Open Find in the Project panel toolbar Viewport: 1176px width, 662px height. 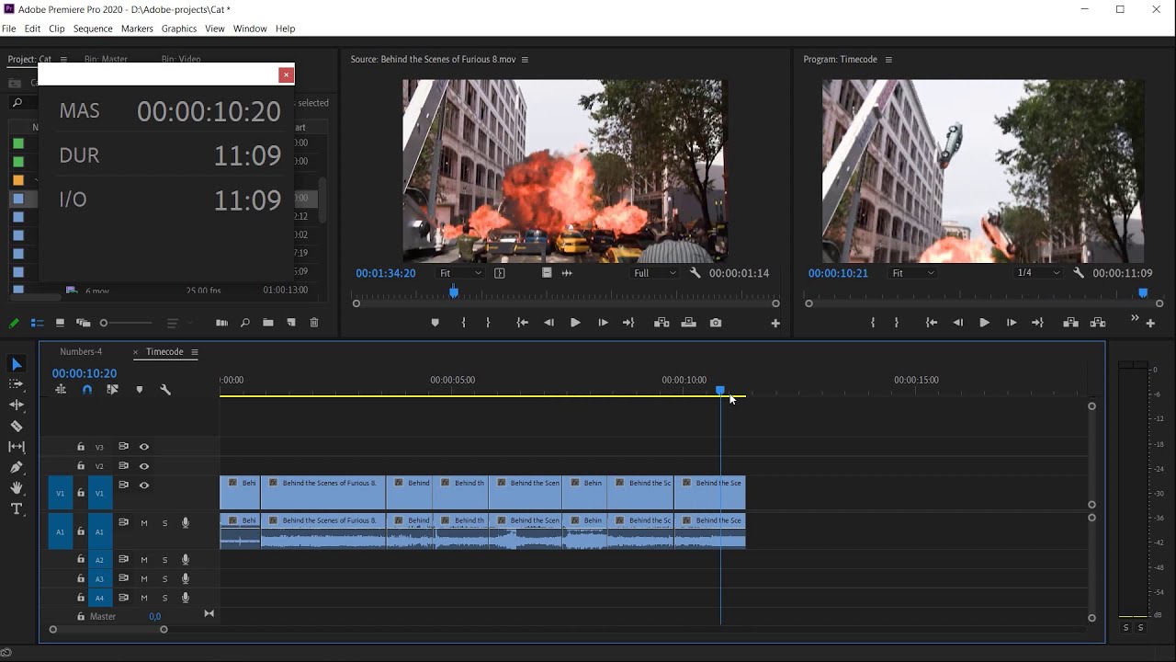point(245,323)
